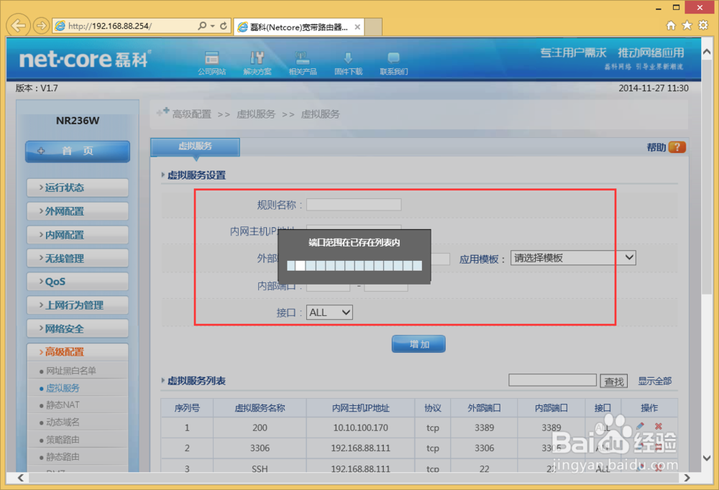
Task: Click the page refresh icon
Action: 224,26
